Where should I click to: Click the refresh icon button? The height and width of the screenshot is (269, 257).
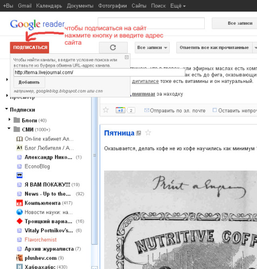tap(113, 47)
